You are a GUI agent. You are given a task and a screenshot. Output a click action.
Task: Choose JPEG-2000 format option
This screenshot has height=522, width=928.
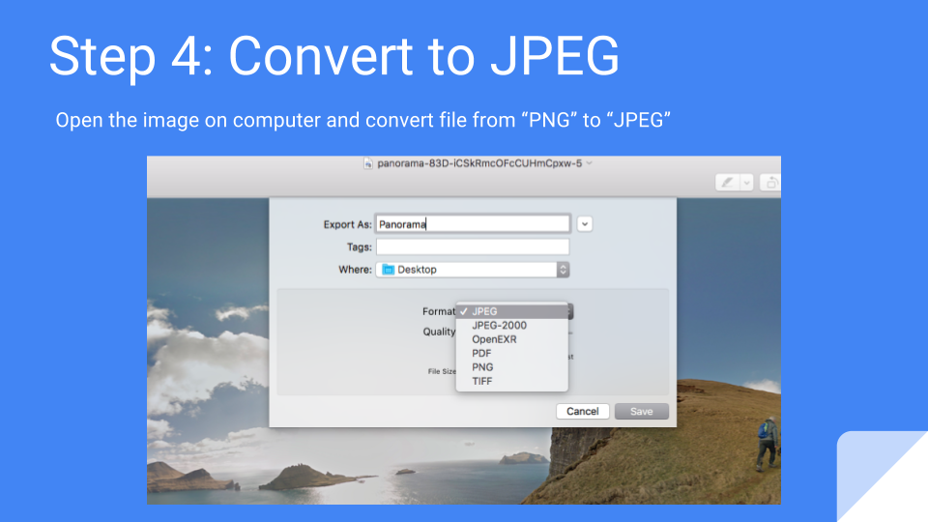[499, 326]
